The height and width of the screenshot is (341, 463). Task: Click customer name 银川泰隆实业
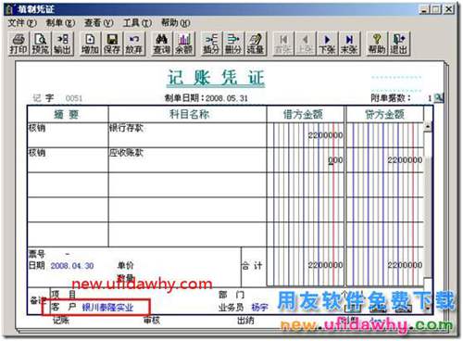pos(107,308)
